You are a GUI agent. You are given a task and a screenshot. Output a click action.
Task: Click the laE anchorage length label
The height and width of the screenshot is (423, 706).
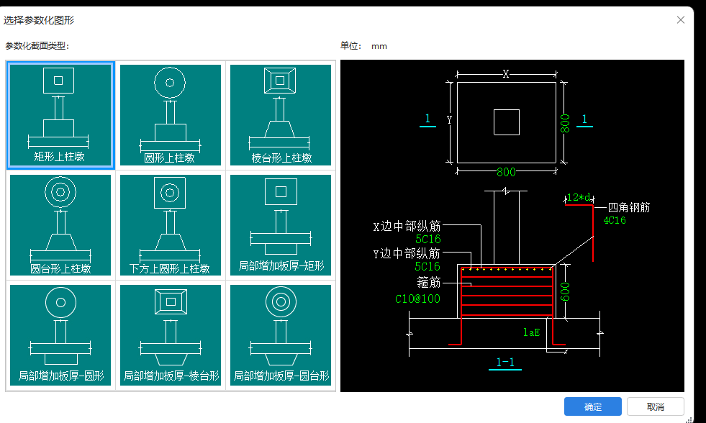click(x=532, y=332)
